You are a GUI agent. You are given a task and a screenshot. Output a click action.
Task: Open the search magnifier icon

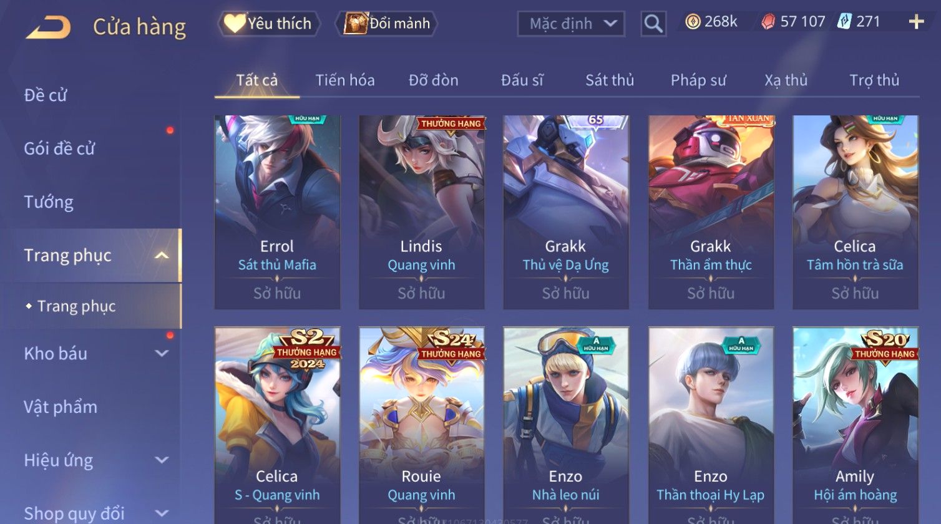(653, 24)
